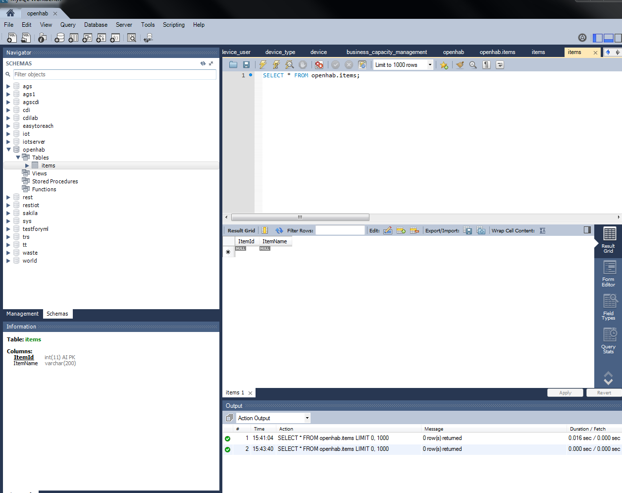Toggle Wrap Cell Content option
The width and height of the screenshot is (622, 493).
tap(543, 230)
